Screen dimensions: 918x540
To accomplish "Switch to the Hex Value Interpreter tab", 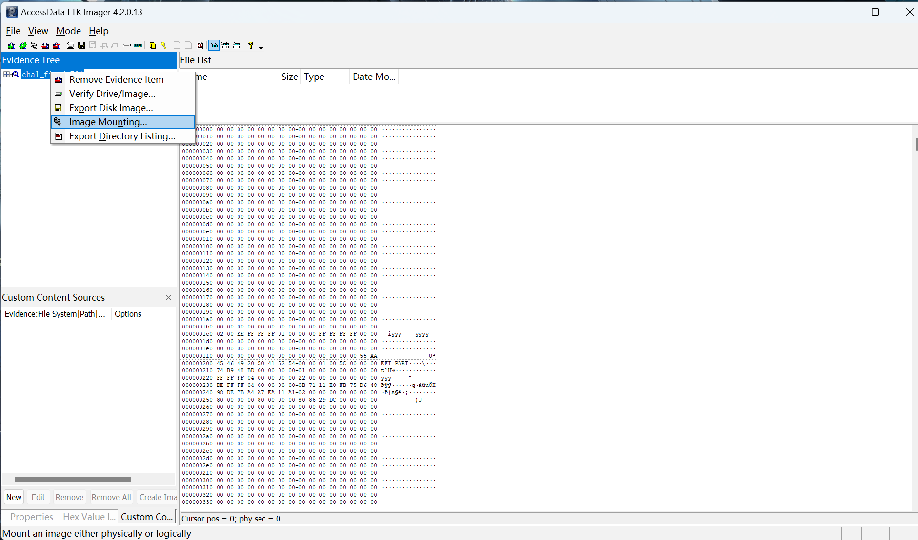I will click(x=89, y=517).
